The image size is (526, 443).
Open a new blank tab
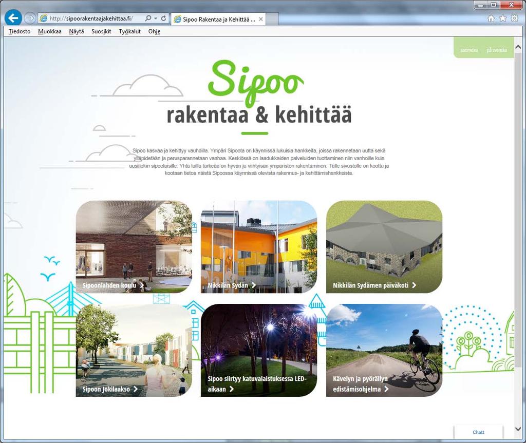(272, 20)
